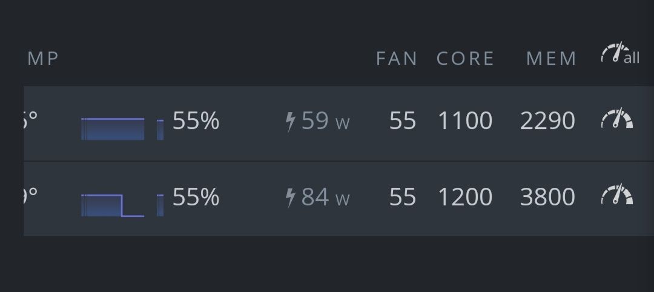Image resolution: width=654 pixels, height=292 pixels.
Task: Open overclock settings for all GPUs
Action: [x=620, y=53]
